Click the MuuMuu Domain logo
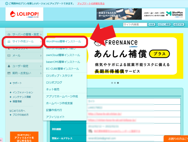Screen dimensions: 188x142 [175, 14]
